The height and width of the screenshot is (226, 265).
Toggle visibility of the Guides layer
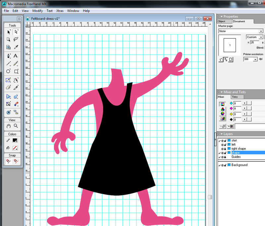pos(219,157)
